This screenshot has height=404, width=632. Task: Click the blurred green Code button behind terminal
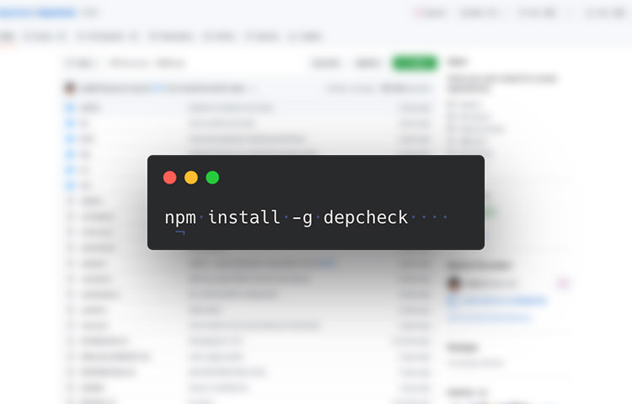point(415,63)
